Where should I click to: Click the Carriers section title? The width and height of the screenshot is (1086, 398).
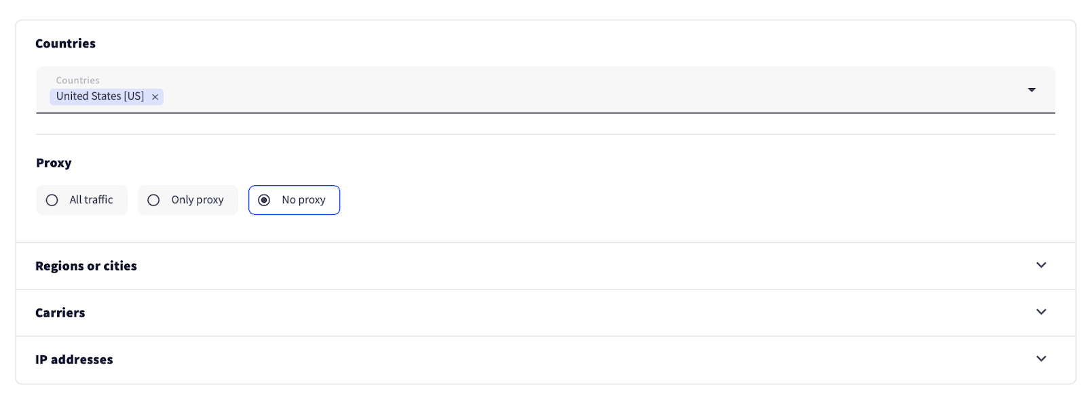(60, 313)
